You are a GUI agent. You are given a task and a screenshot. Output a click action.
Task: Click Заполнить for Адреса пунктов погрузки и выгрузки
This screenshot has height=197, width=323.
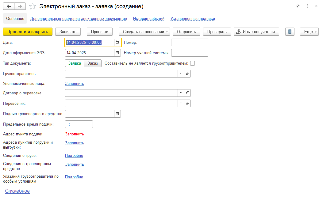coord(74,143)
